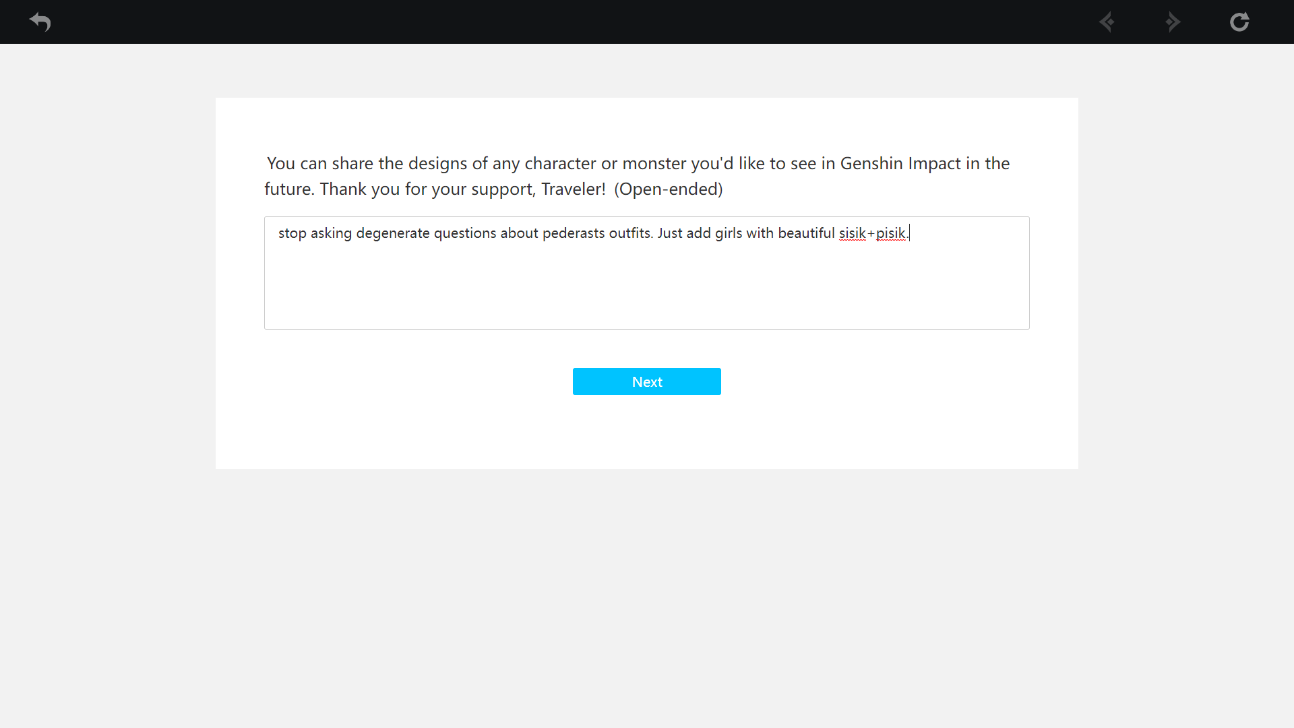Place cursor at the word "stop" in answer

[292, 233]
